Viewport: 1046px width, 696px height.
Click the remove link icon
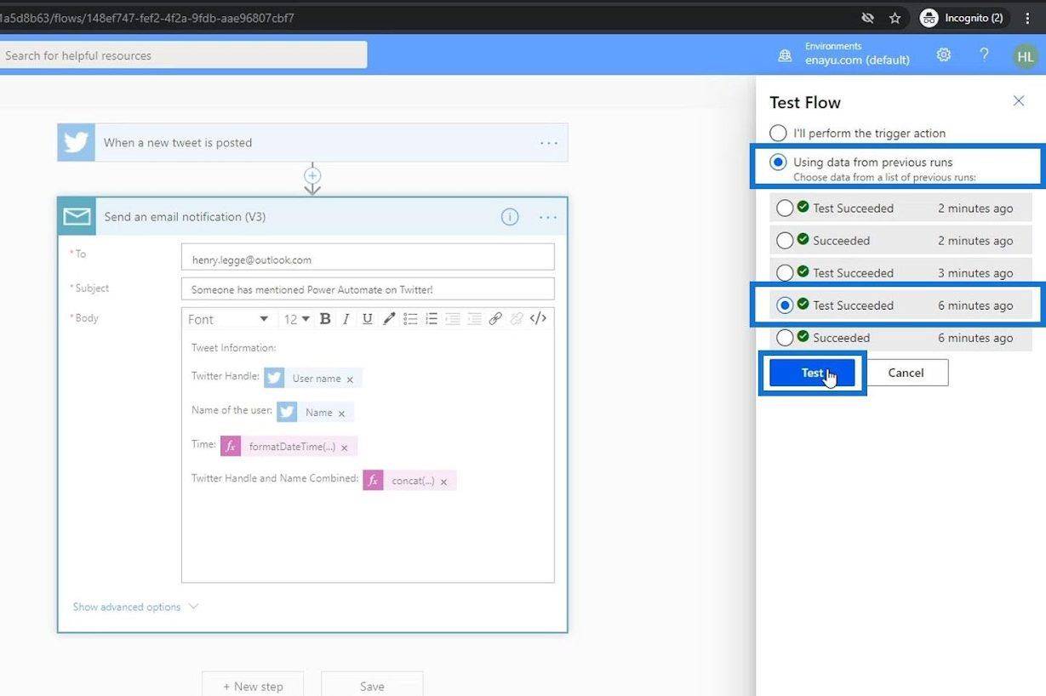point(516,319)
